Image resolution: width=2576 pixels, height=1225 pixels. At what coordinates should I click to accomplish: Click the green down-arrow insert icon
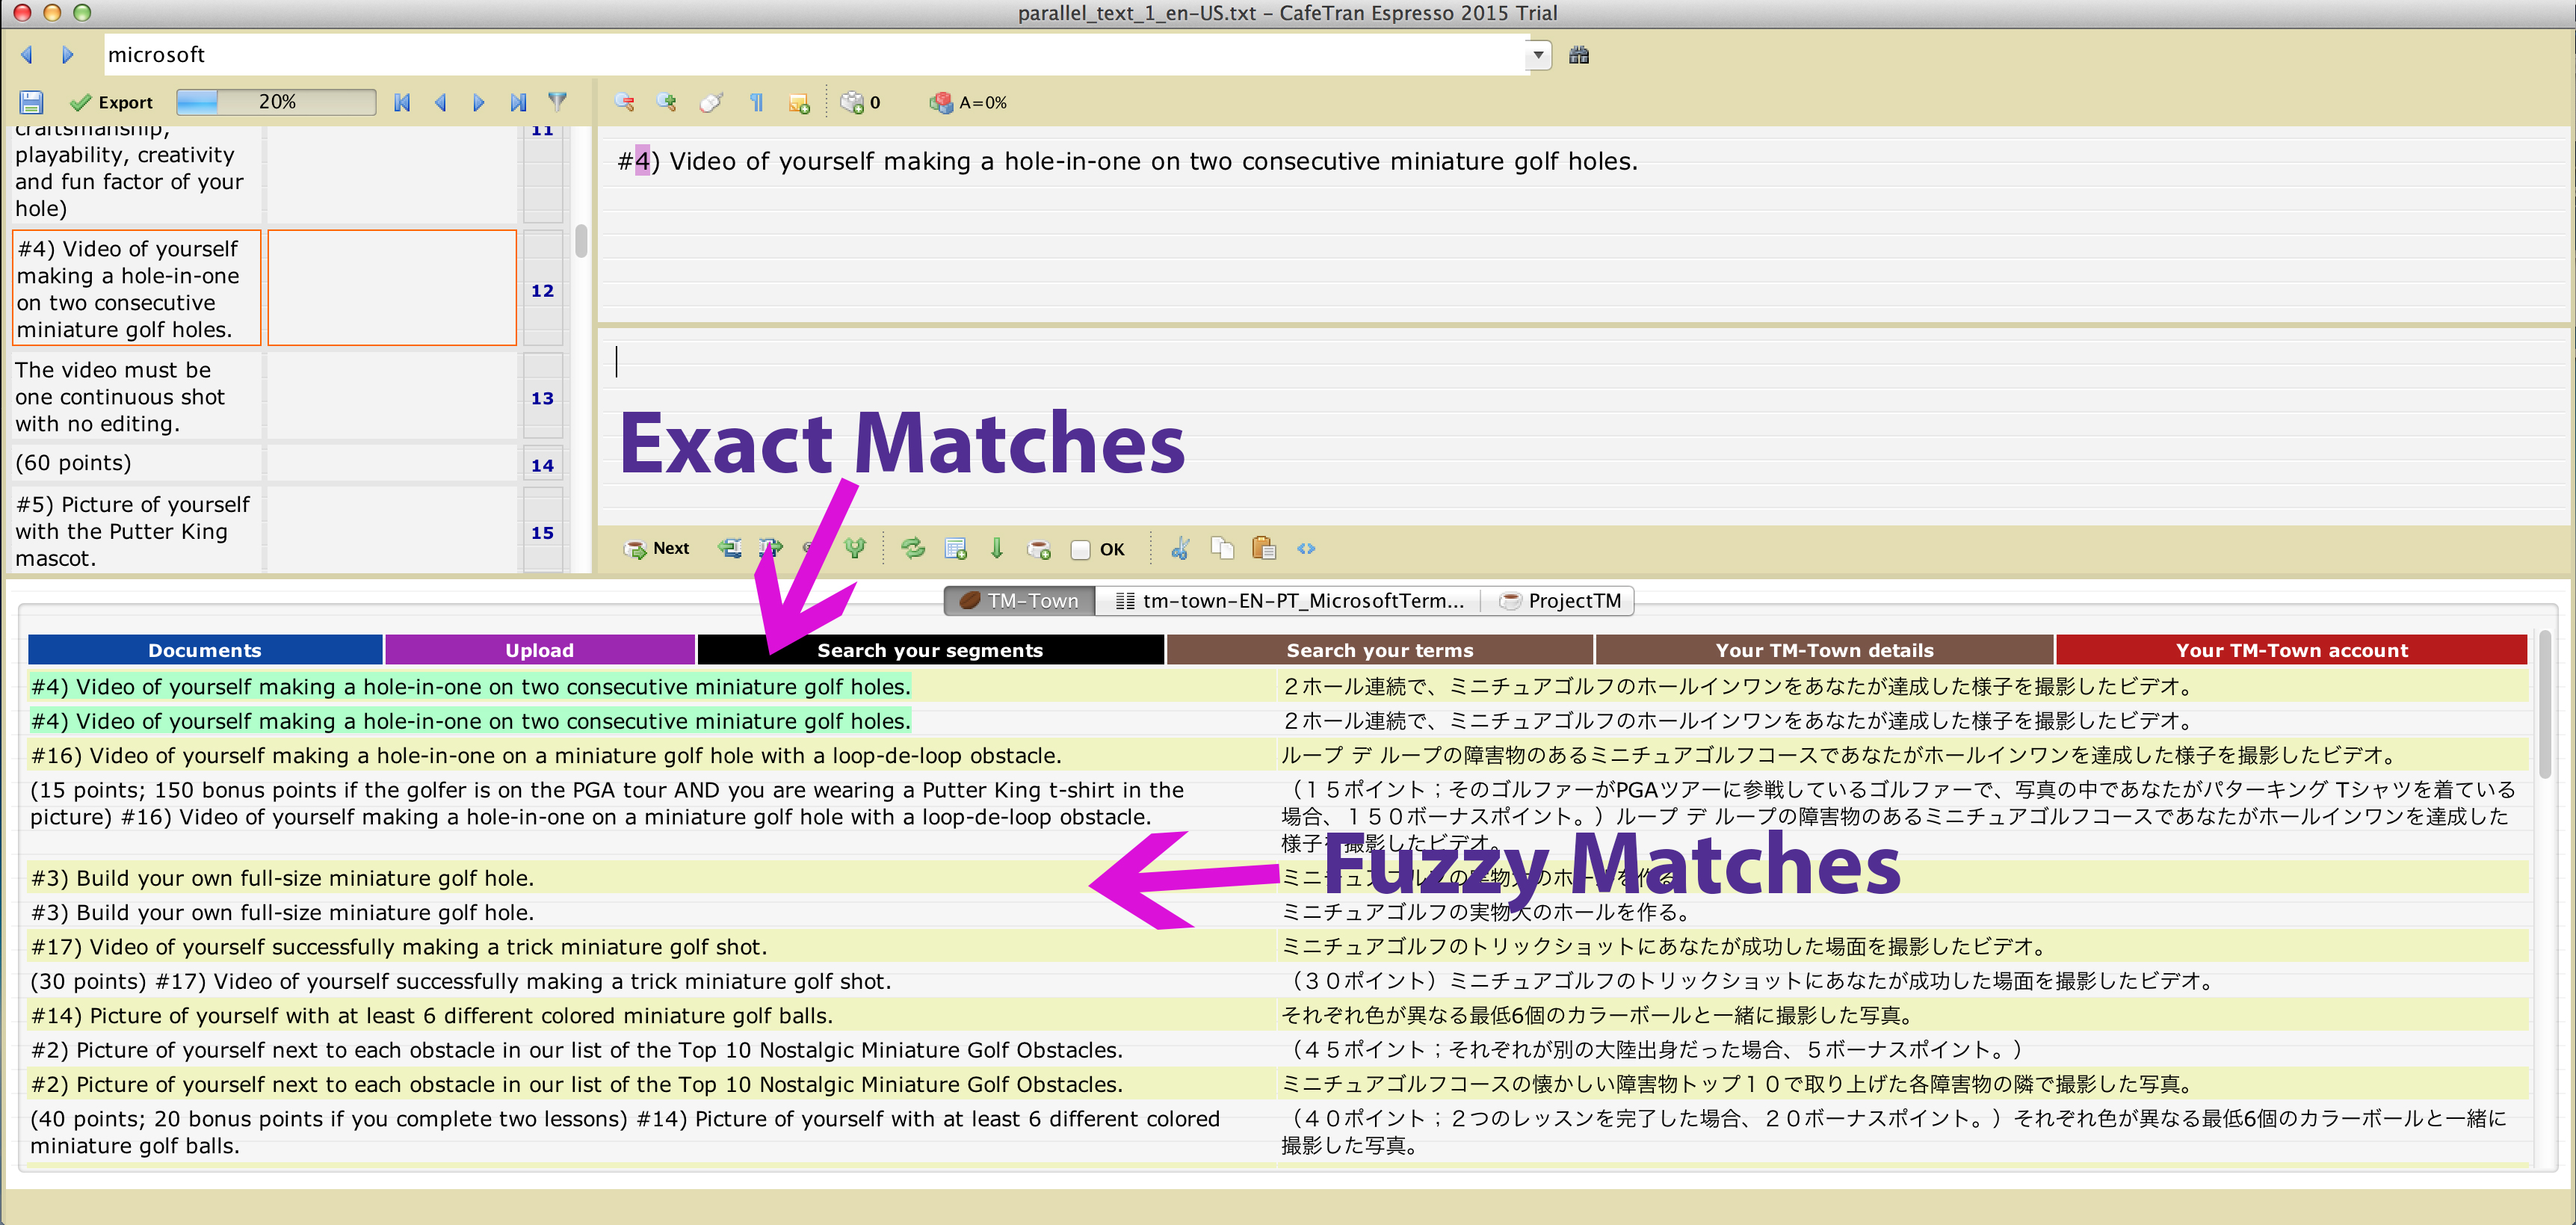[997, 548]
